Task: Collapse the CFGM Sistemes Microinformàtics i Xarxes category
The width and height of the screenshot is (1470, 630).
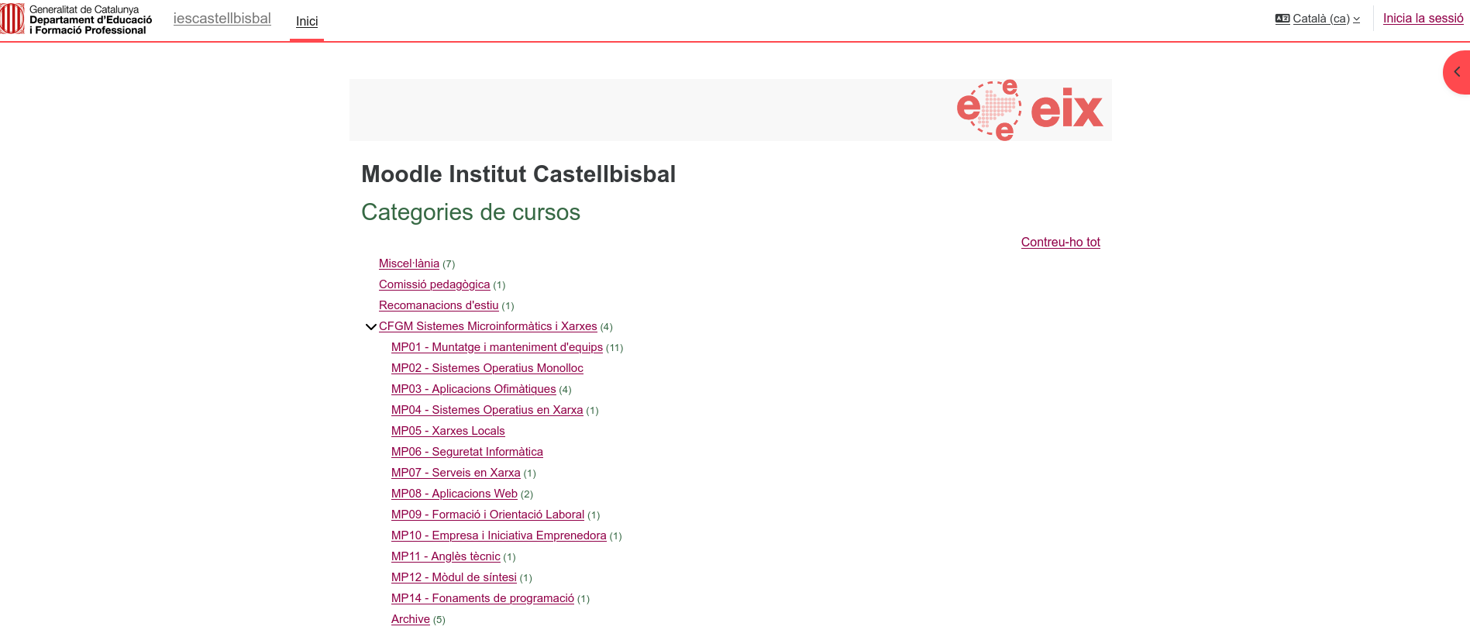Action: click(x=370, y=327)
